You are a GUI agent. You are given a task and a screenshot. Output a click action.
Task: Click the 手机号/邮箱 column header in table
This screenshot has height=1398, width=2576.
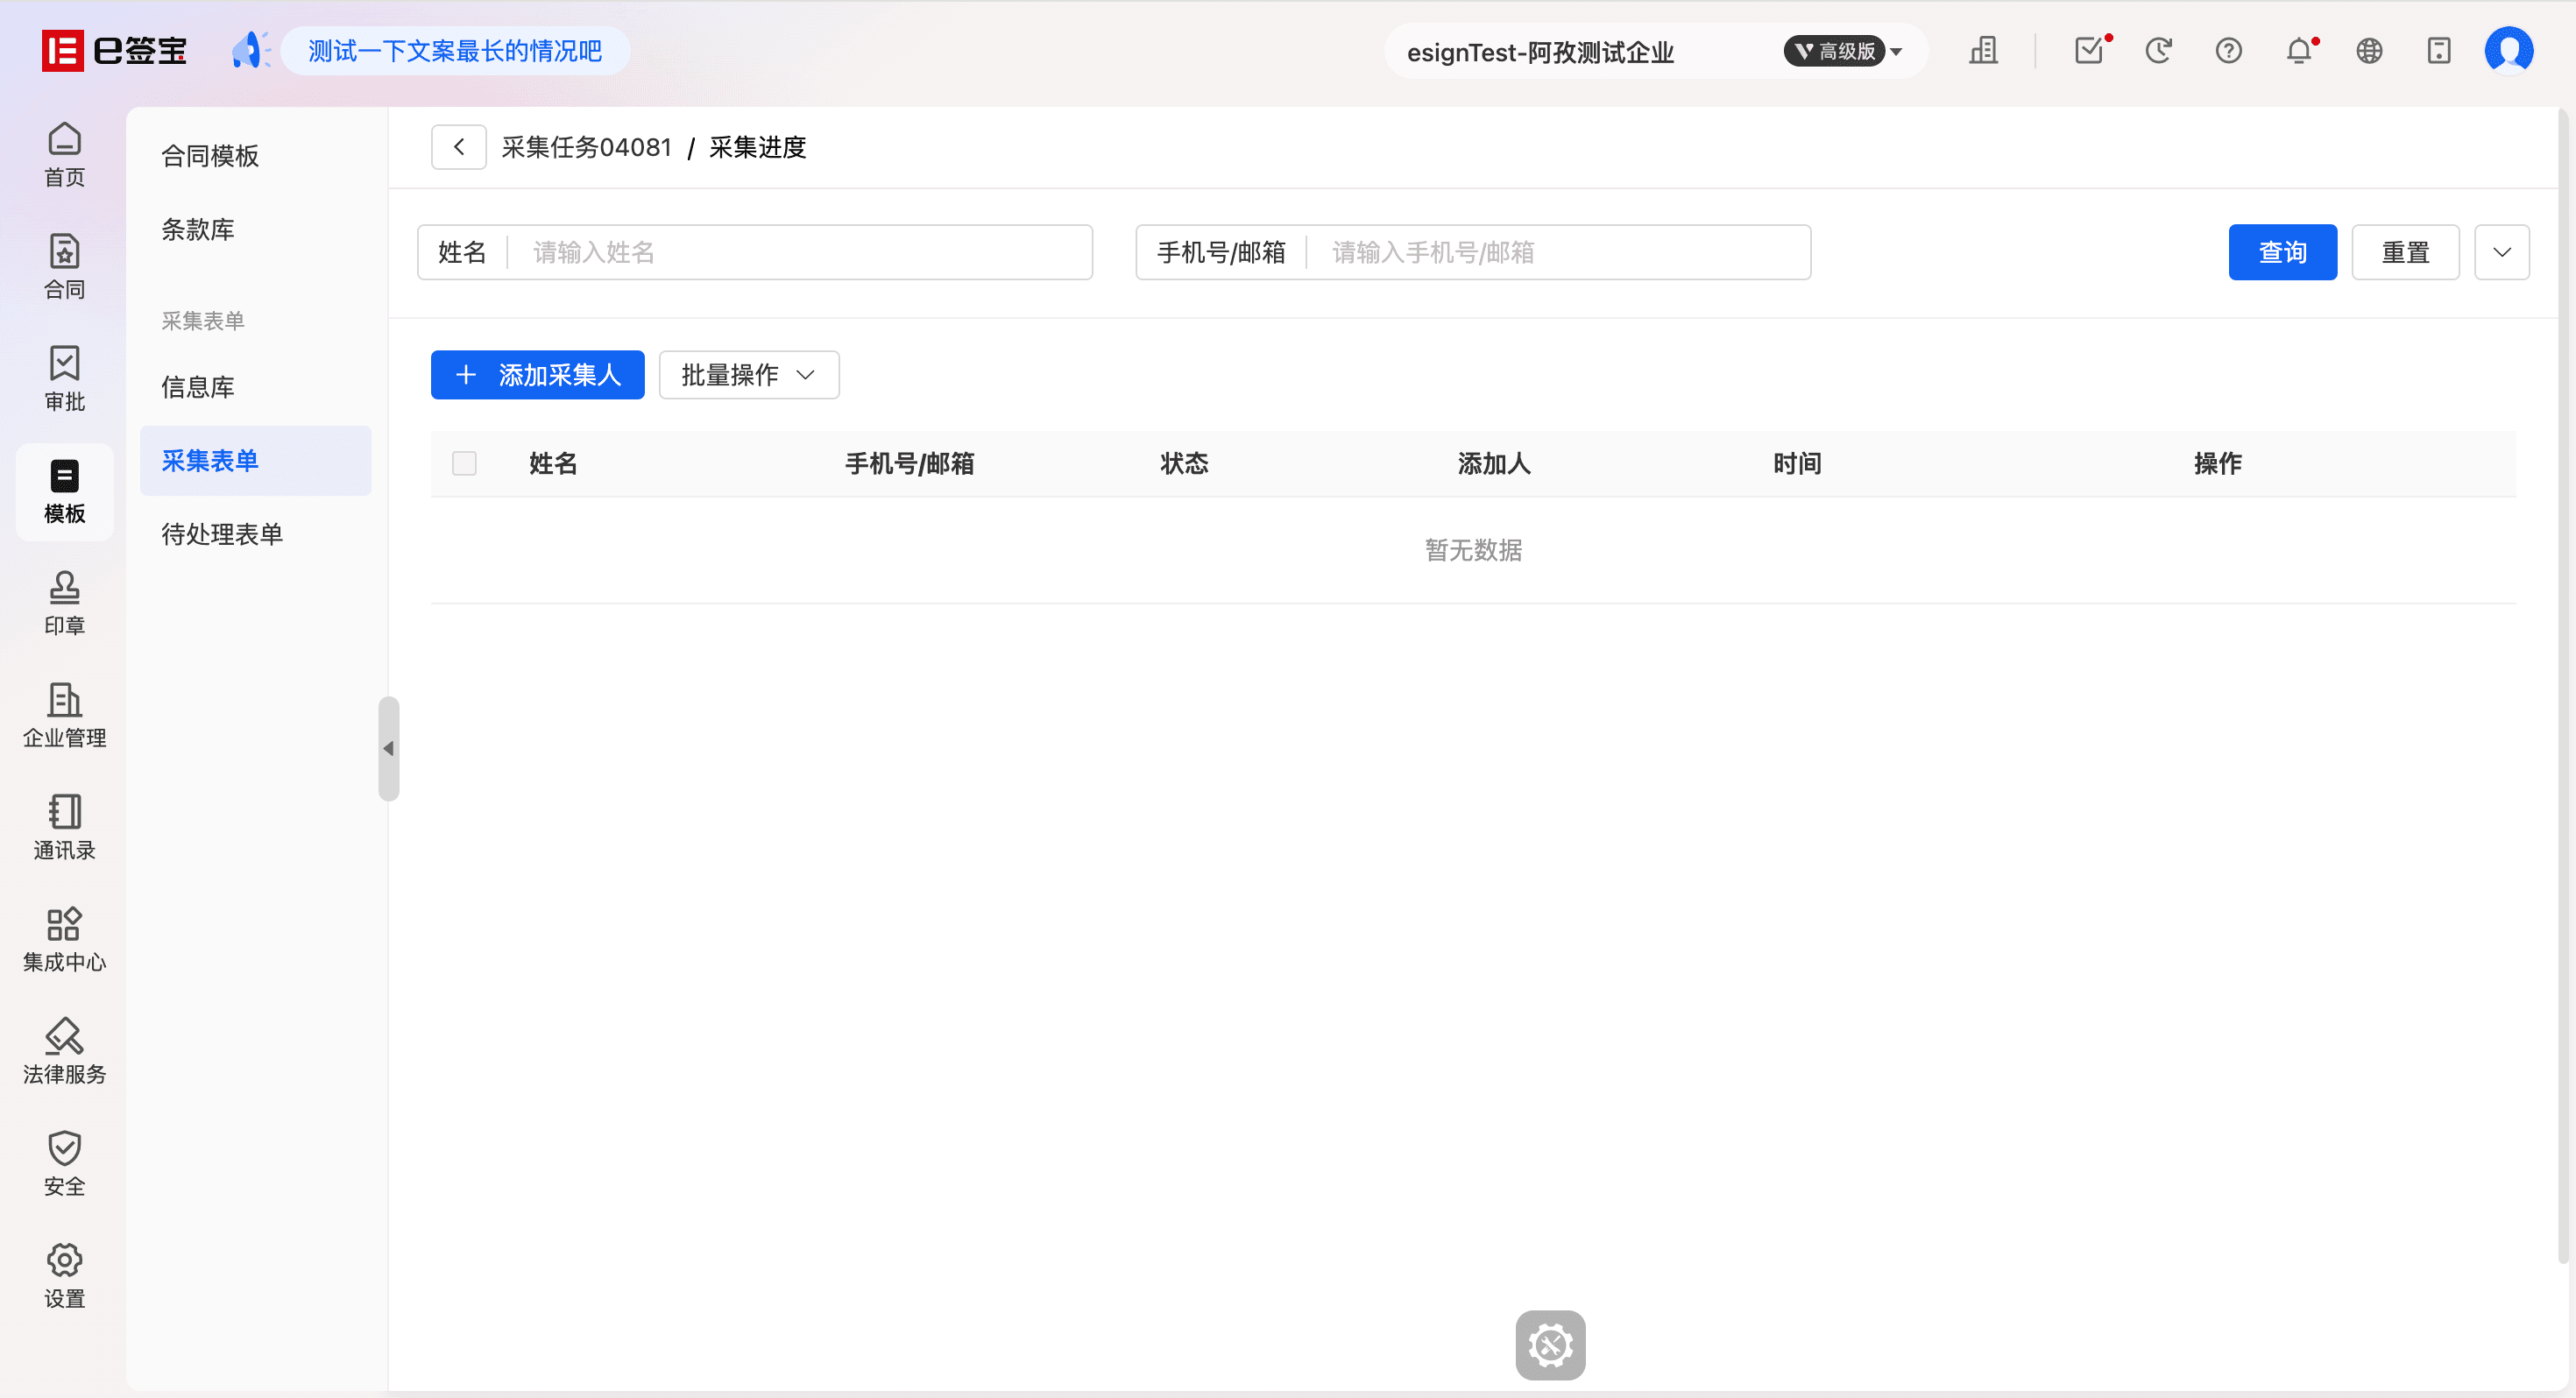coord(909,463)
